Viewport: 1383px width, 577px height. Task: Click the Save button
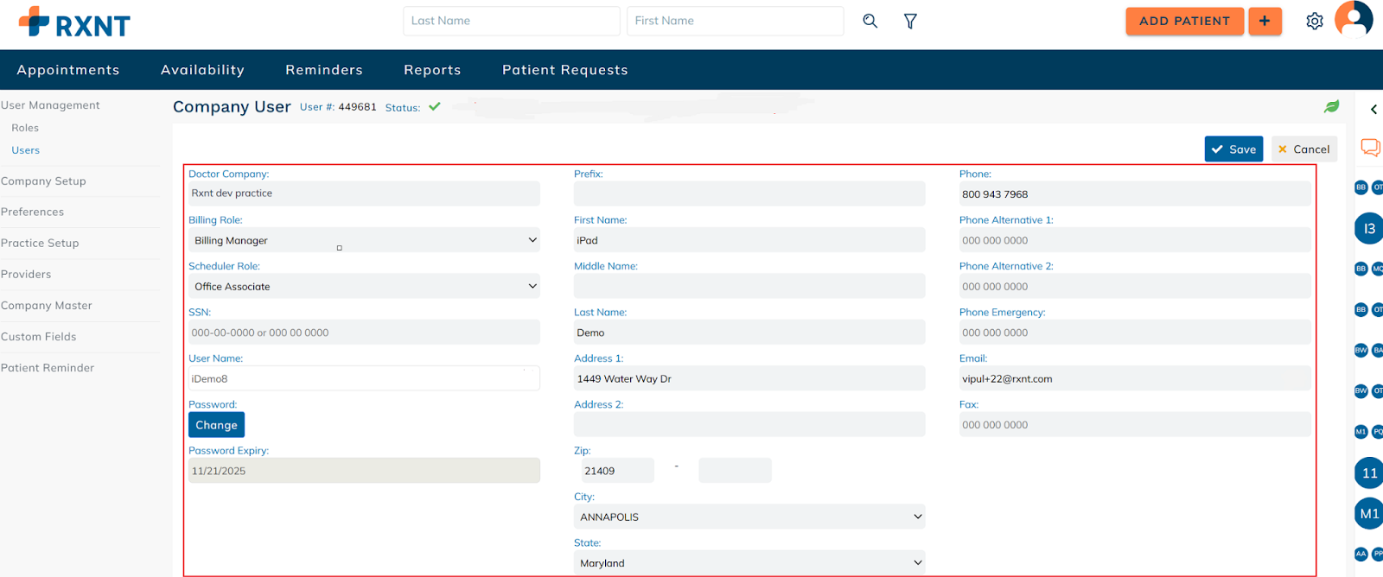coord(1233,149)
